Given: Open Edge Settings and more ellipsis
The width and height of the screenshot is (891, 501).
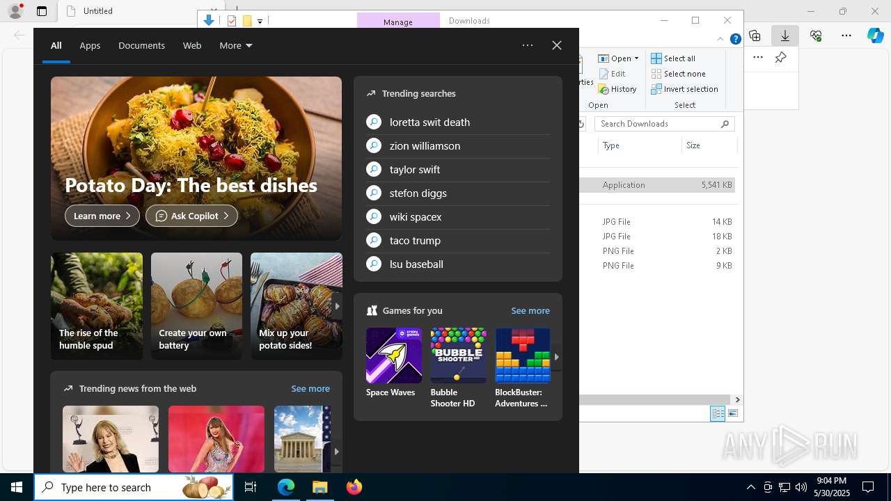Looking at the screenshot, I should (x=846, y=35).
